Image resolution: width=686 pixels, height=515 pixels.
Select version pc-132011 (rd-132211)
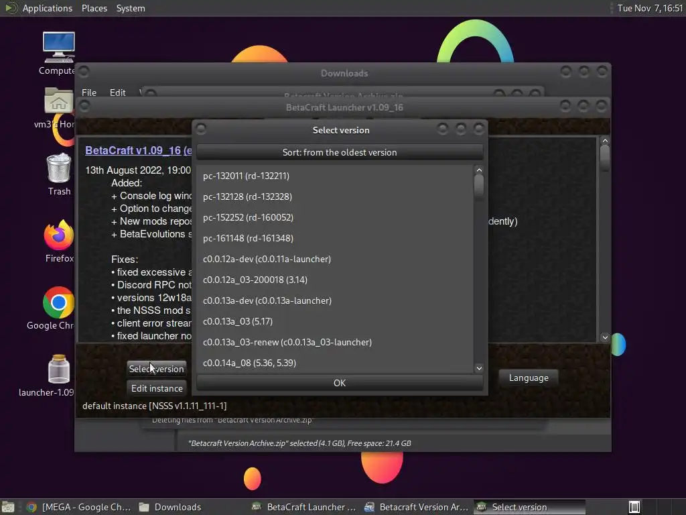coord(335,176)
